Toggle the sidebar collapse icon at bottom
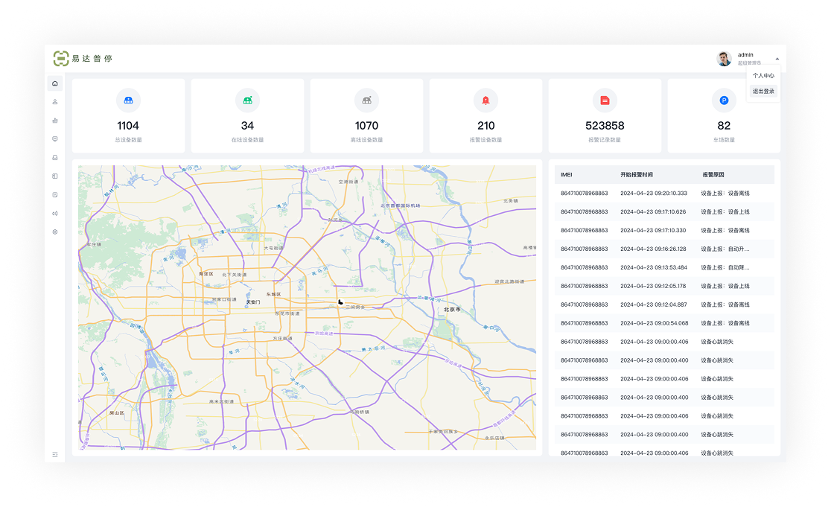 pyautogui.click(x=55, y=454)
